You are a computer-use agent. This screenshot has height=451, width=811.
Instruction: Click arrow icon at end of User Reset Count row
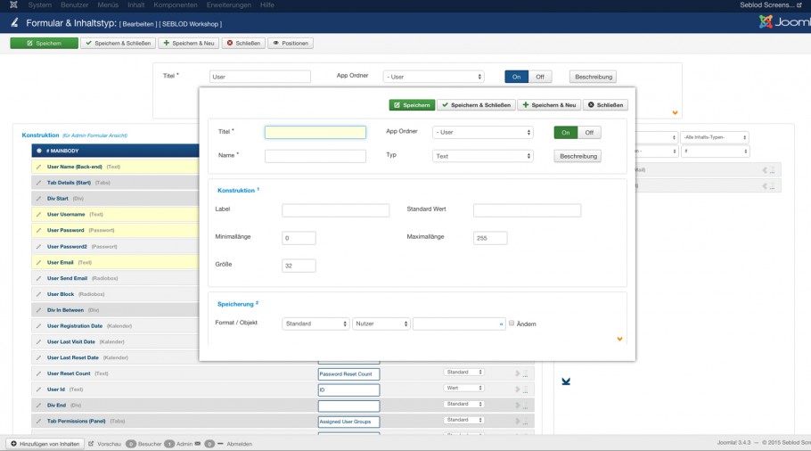(517, 373)
